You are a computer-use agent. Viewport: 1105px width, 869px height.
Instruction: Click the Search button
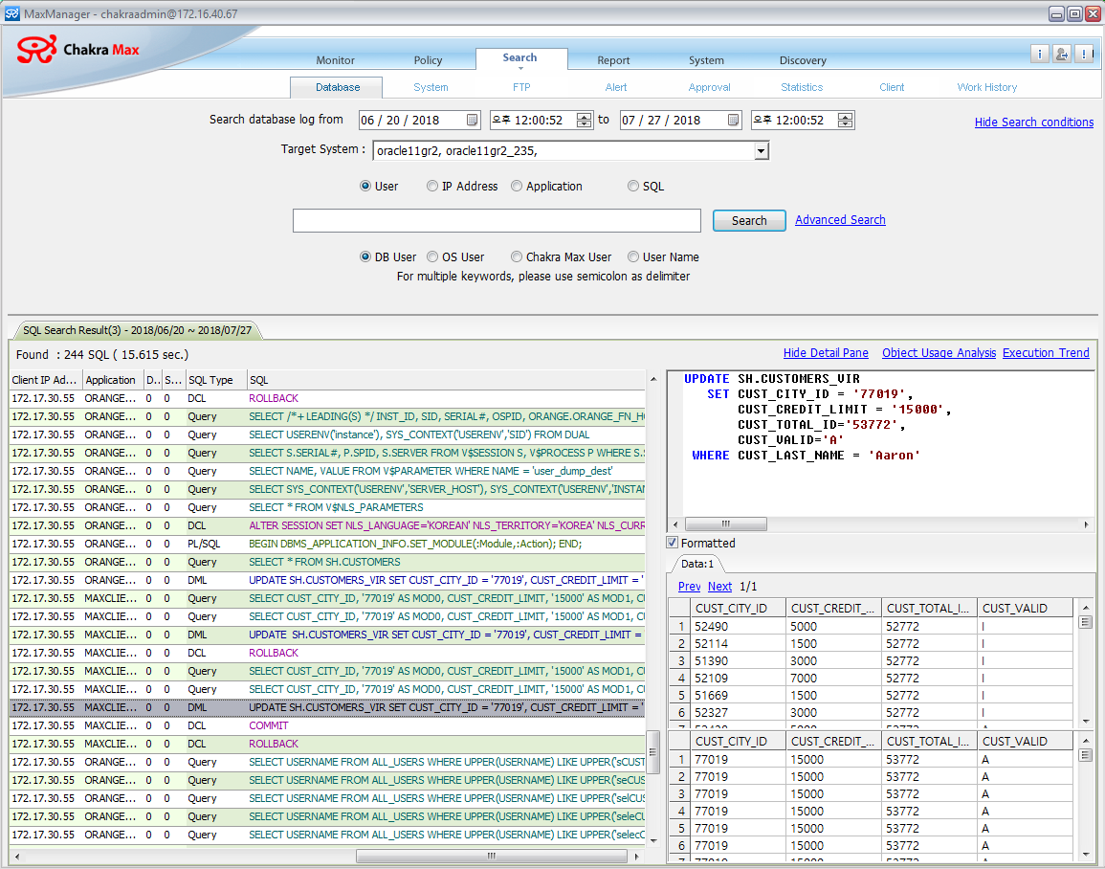coord(749,220)
